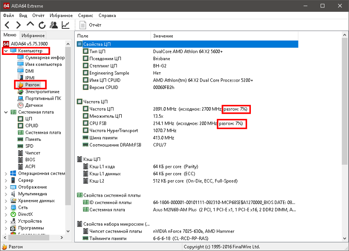The image size is (349, 251).
Task: Click the Поле column header
Action: (113, 36)
